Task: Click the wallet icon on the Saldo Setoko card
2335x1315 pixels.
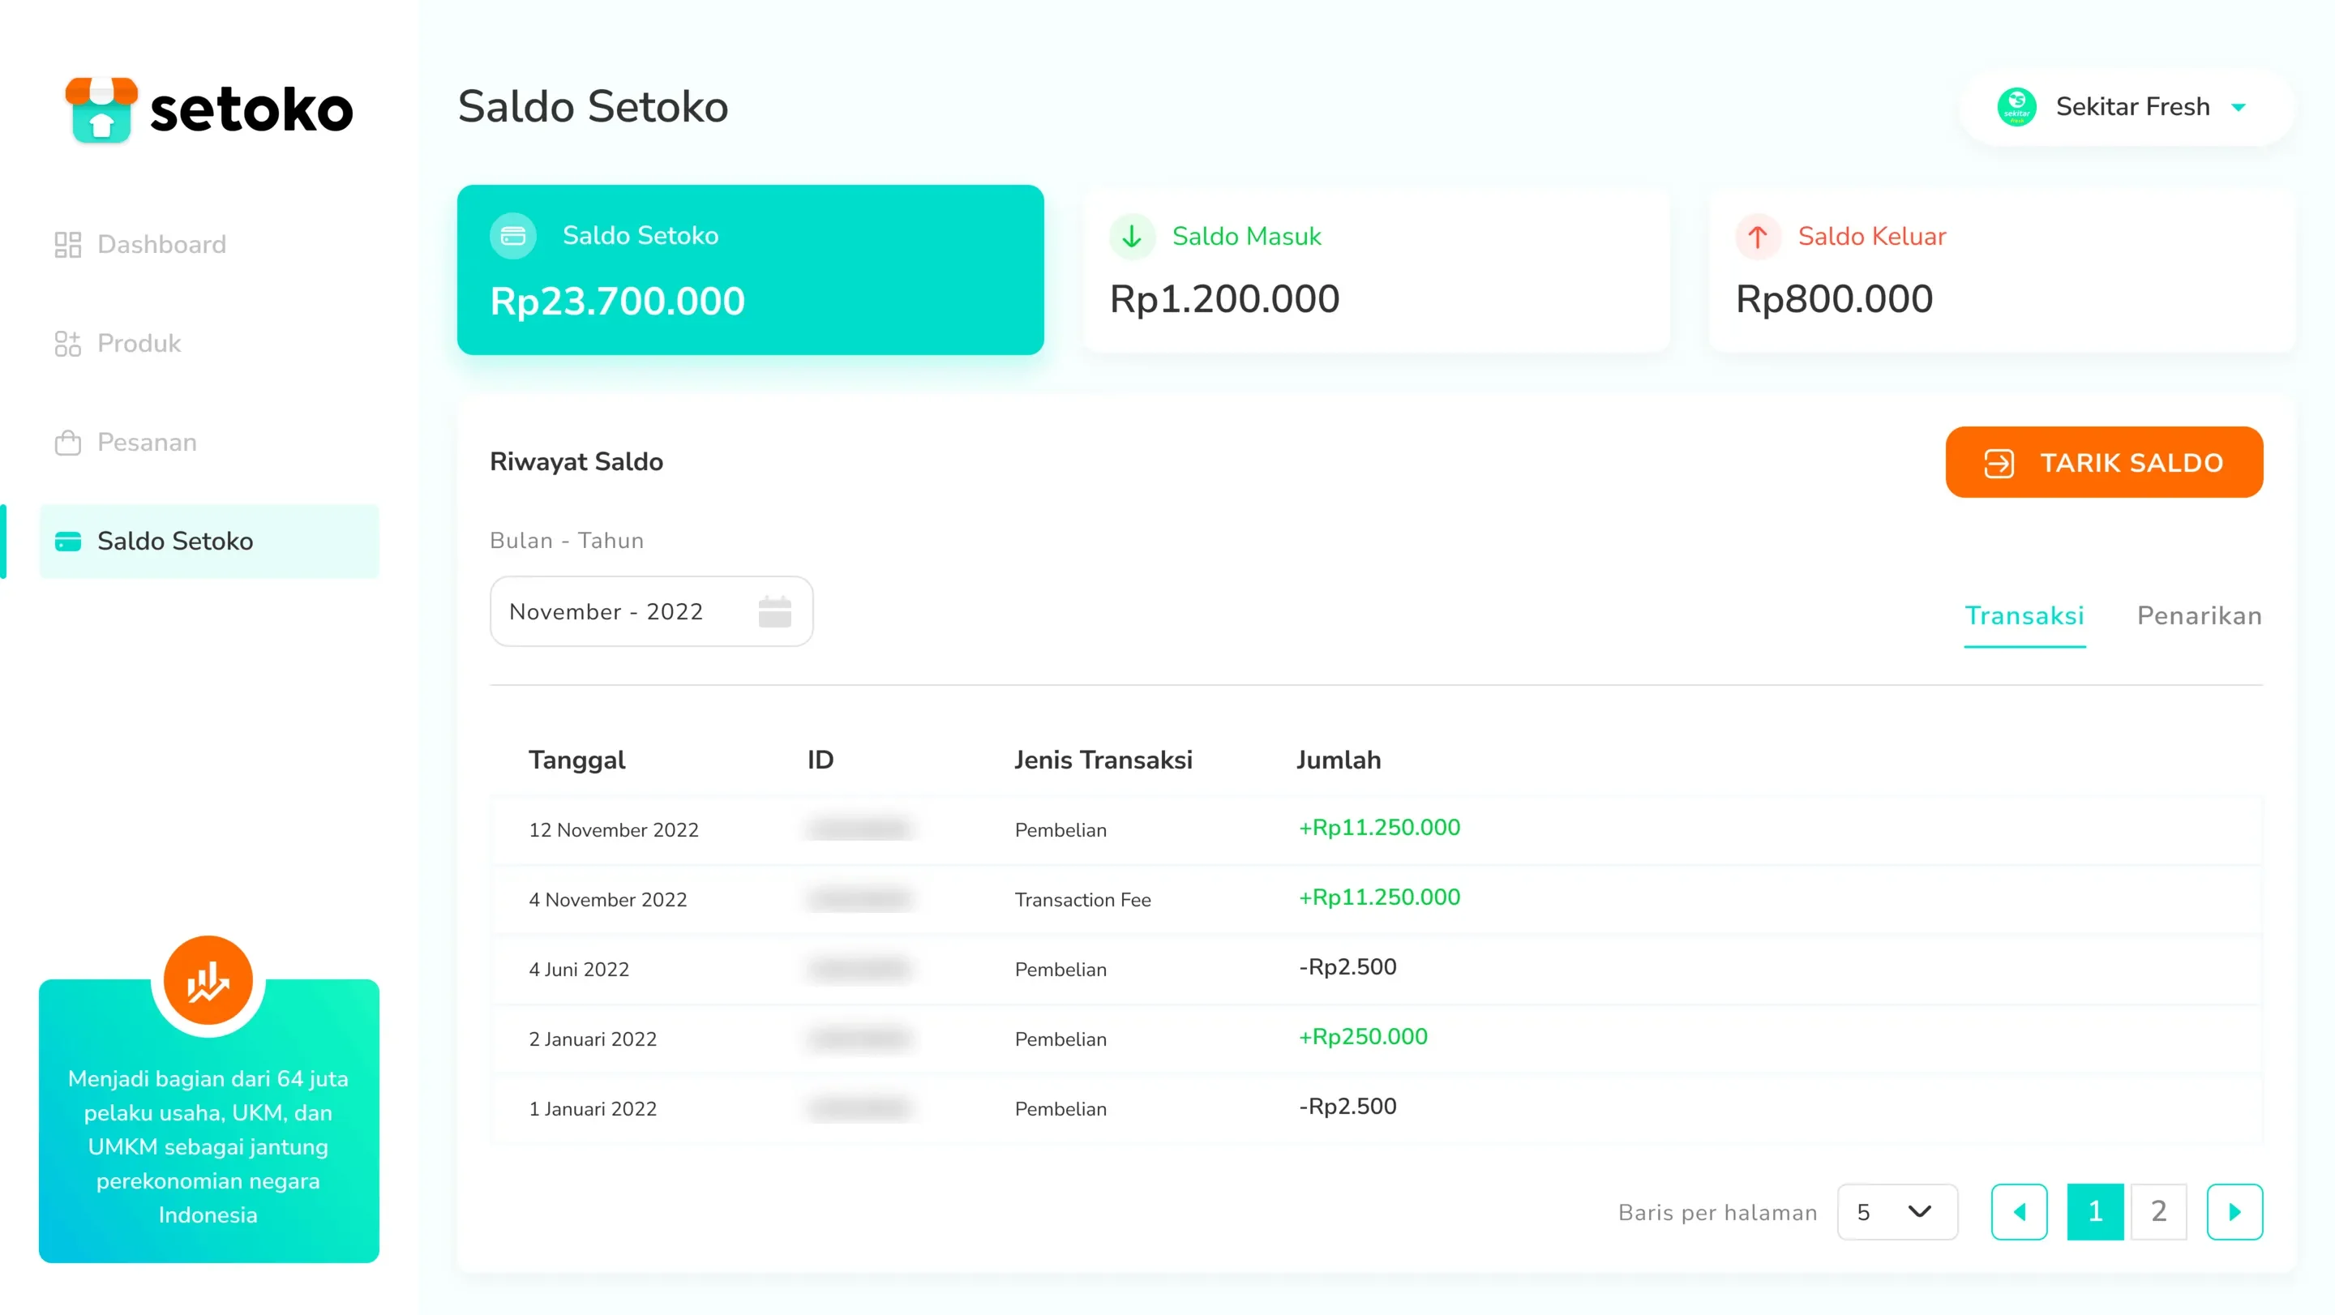Action: [513, 236]
